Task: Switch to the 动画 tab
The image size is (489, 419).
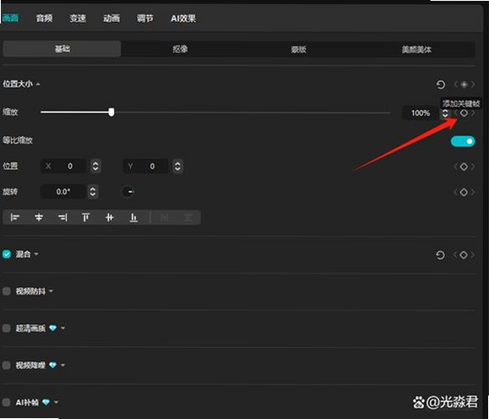Action: tap(111, 18)
